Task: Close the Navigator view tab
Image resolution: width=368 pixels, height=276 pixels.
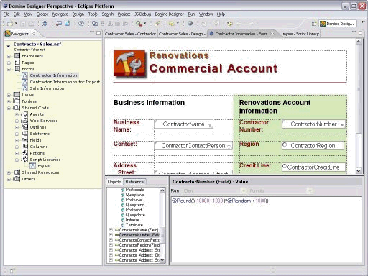Action: click(34, 34)
